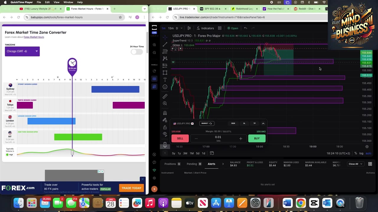Open the Indicators menu
378x212 pixels.
pyautogui.click(x=205, y=28)
